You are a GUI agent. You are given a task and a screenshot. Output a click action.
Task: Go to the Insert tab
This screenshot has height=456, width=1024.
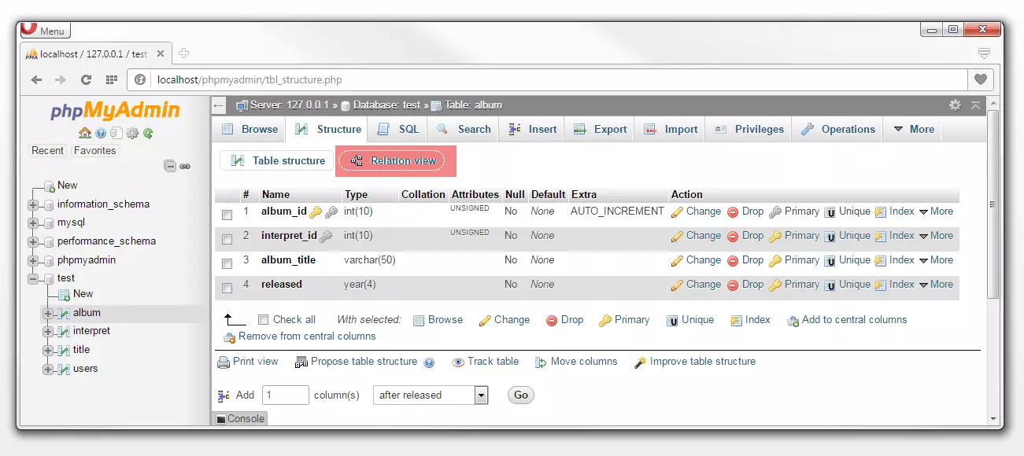533,130
